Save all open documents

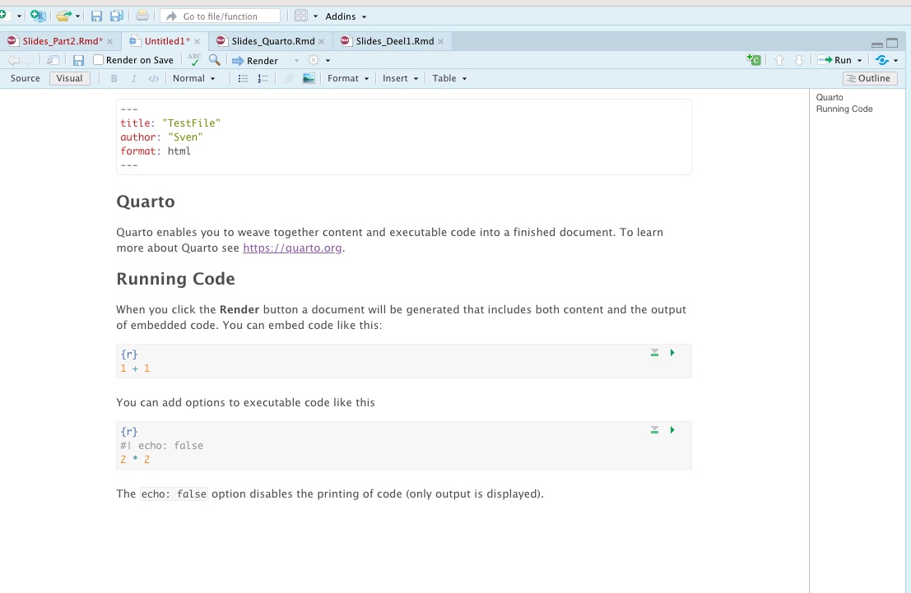coord(116,16)
